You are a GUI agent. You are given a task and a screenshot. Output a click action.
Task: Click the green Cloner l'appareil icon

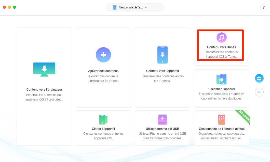click(x=103, y=120)
